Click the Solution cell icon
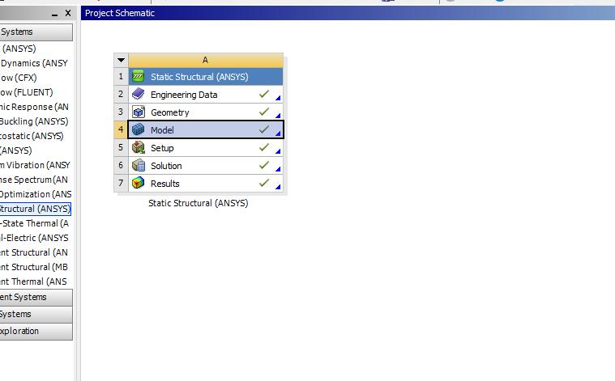This screenshot has height=381, width=615. point(138,165)
